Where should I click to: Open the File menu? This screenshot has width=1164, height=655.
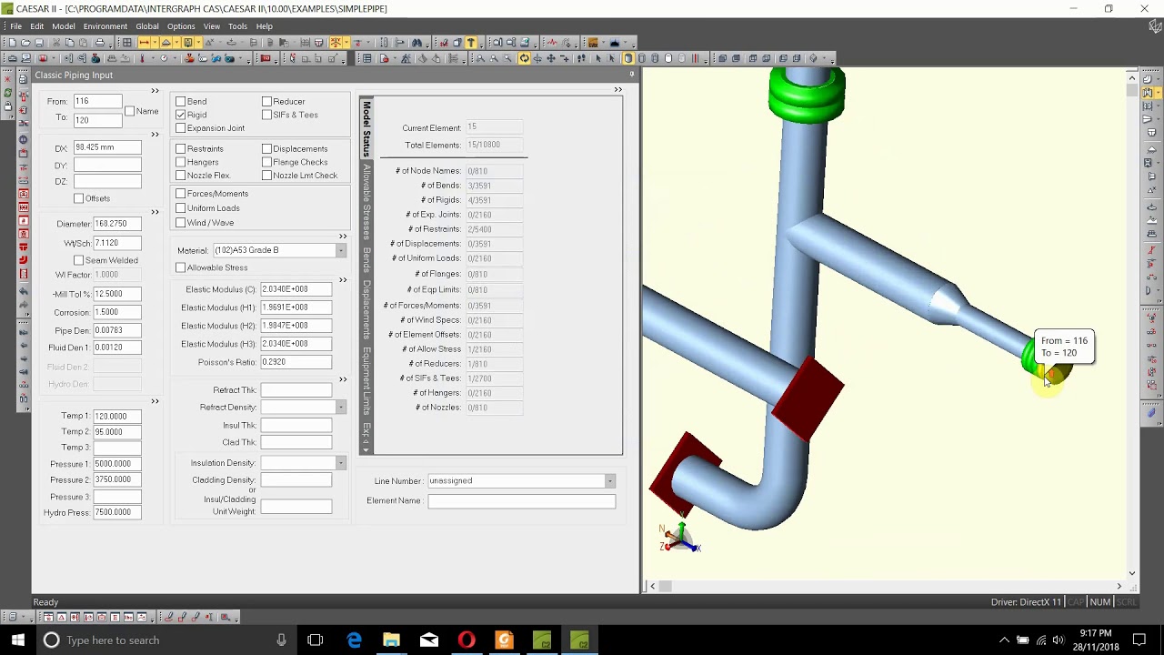(x=15, y=26)
